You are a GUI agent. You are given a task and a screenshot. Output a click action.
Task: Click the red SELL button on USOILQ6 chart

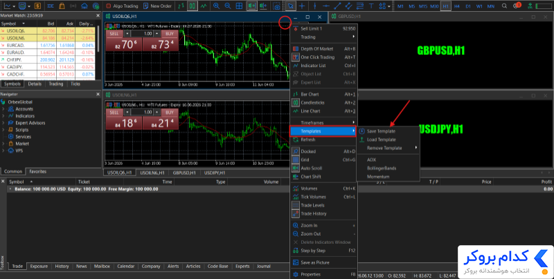click(114, 34)
